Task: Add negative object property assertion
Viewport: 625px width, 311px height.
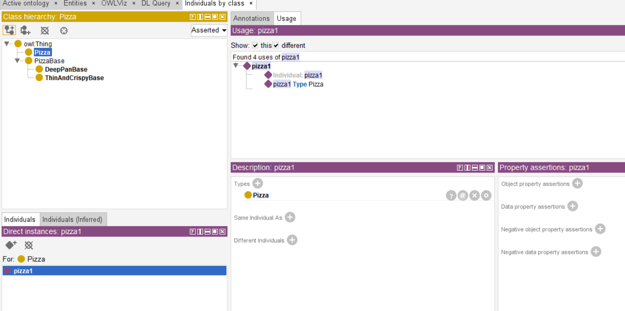Action: pos(600,229)
